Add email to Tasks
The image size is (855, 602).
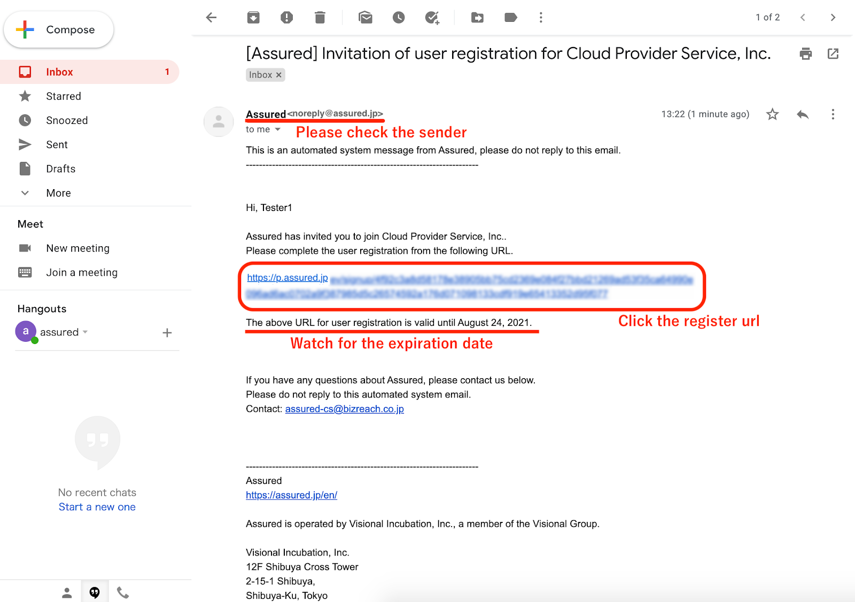[432, 18]
